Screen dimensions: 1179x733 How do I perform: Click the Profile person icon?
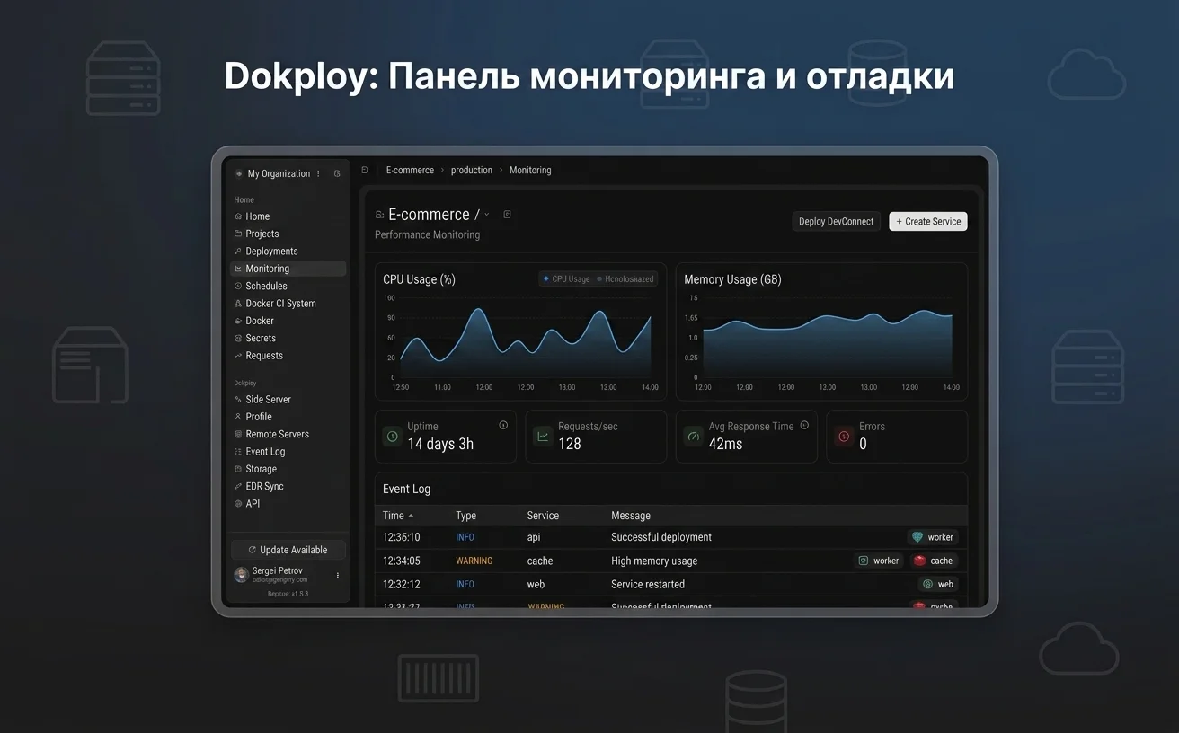[238, 417]
